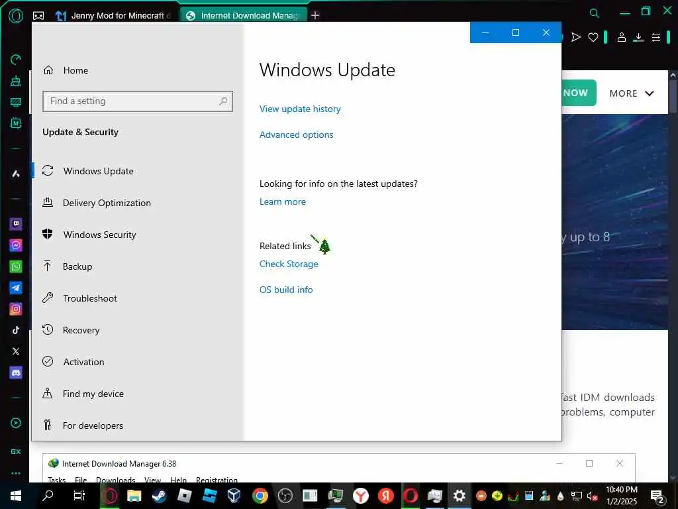This screenshot has height=509, width=678.
Task: Open Roblox from taskbar
Action: pyautogui.click(x=184, y=496)
